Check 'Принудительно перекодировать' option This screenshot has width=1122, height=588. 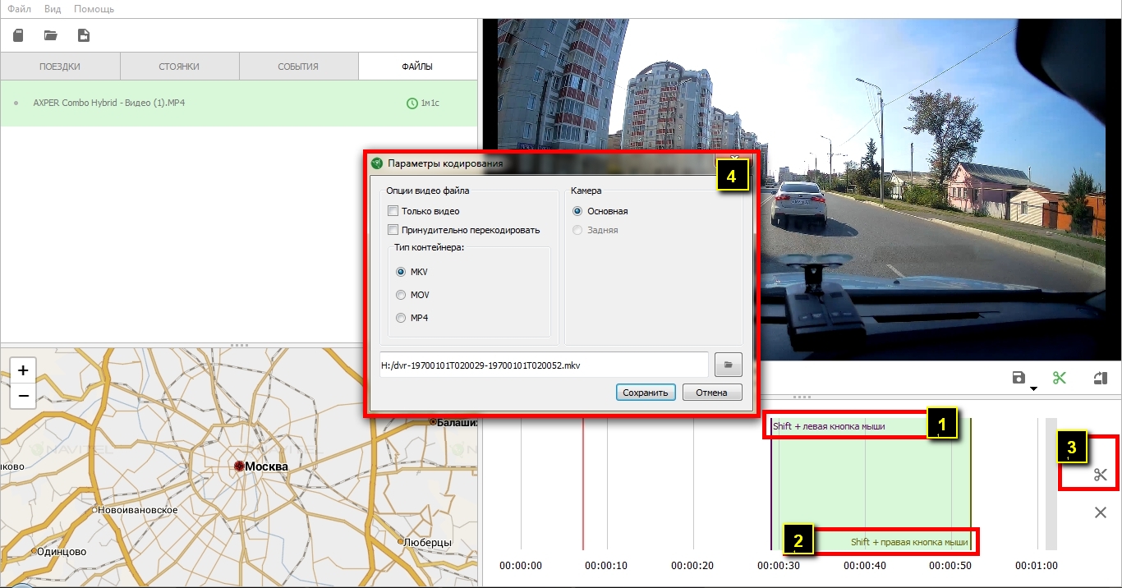(x=393, y=230)
